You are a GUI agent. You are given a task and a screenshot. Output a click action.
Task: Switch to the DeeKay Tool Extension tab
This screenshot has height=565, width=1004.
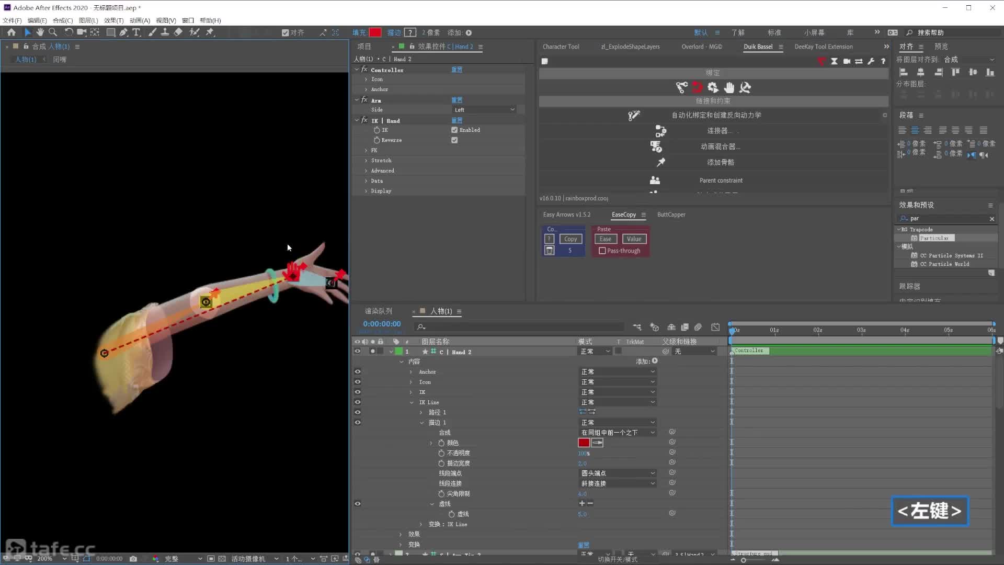coord(824,47)
